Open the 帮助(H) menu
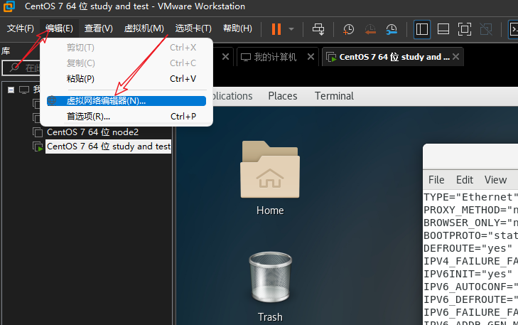518x325 pixels. [237, 28]
